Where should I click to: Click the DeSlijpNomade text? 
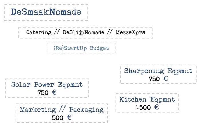click(84, 33)
